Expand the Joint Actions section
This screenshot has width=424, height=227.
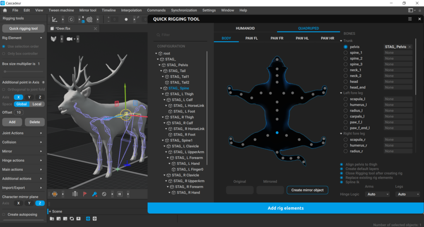click(23, 133)
